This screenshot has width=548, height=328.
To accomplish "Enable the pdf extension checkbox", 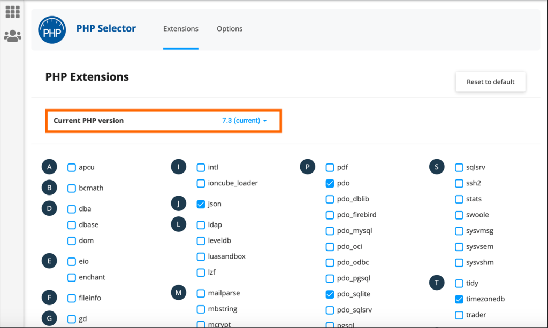I will pos(330,168).
